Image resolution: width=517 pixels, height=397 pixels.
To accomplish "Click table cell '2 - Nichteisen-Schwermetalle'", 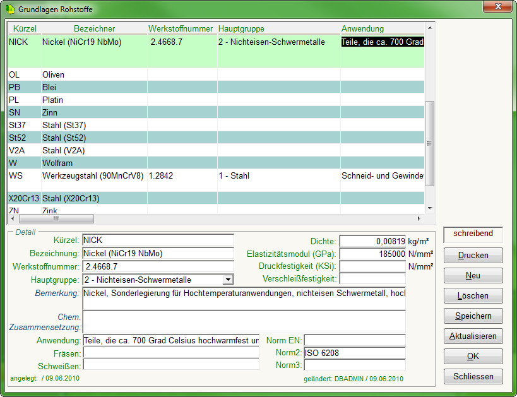I will point(278,51).
